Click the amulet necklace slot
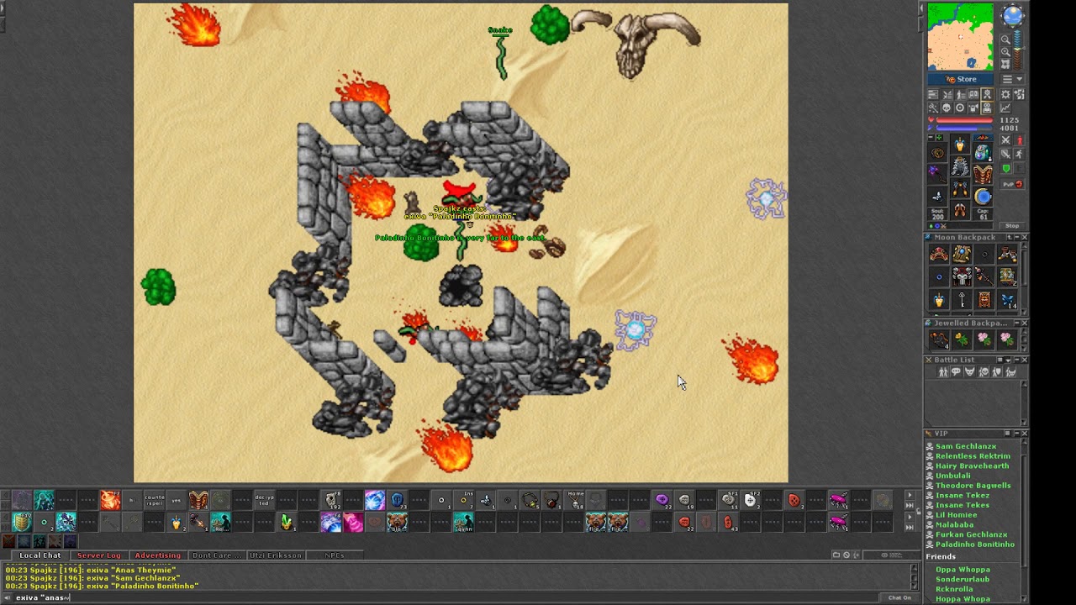The height and width of the screenshot is (605, 1076). pos(938,152)
